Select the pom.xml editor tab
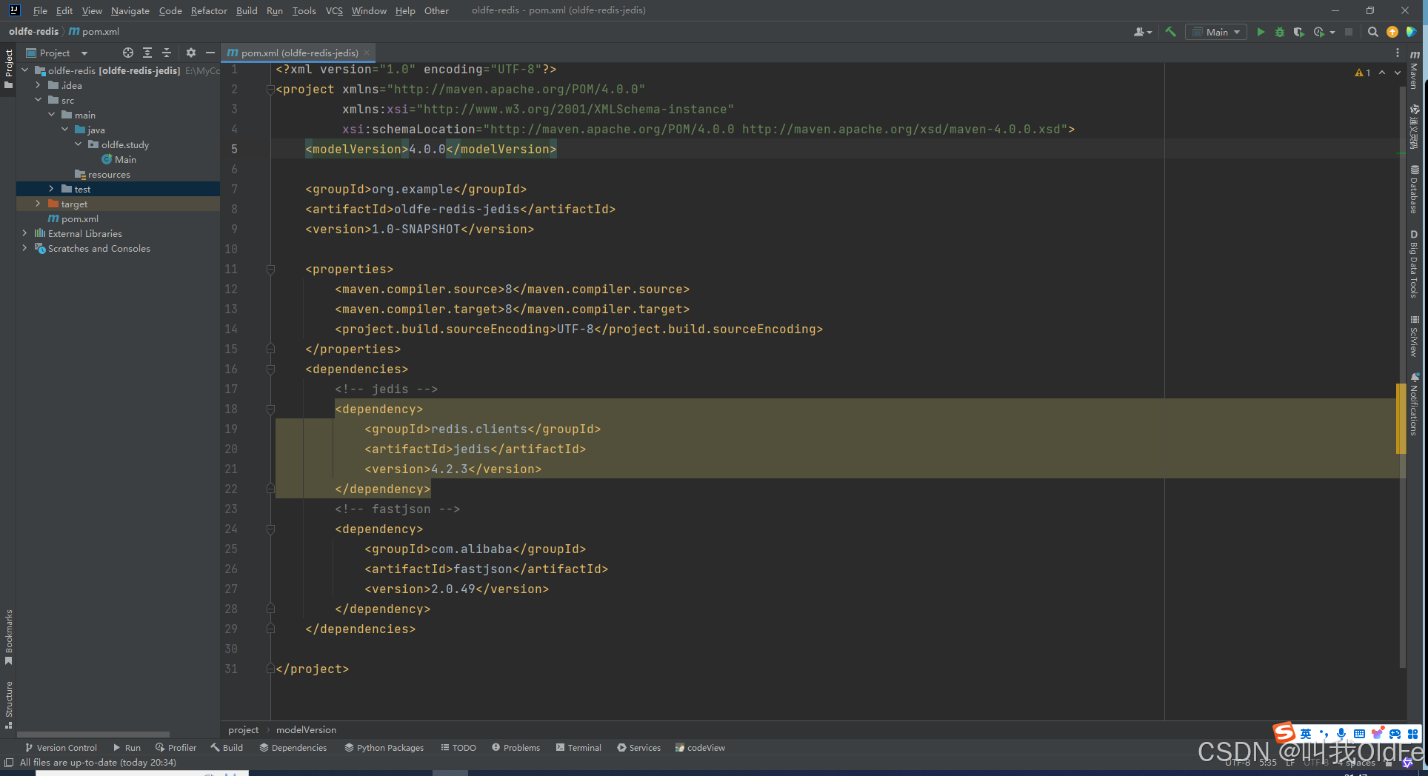The height and width of the screenshot is (776, 1428). (298, 53)
